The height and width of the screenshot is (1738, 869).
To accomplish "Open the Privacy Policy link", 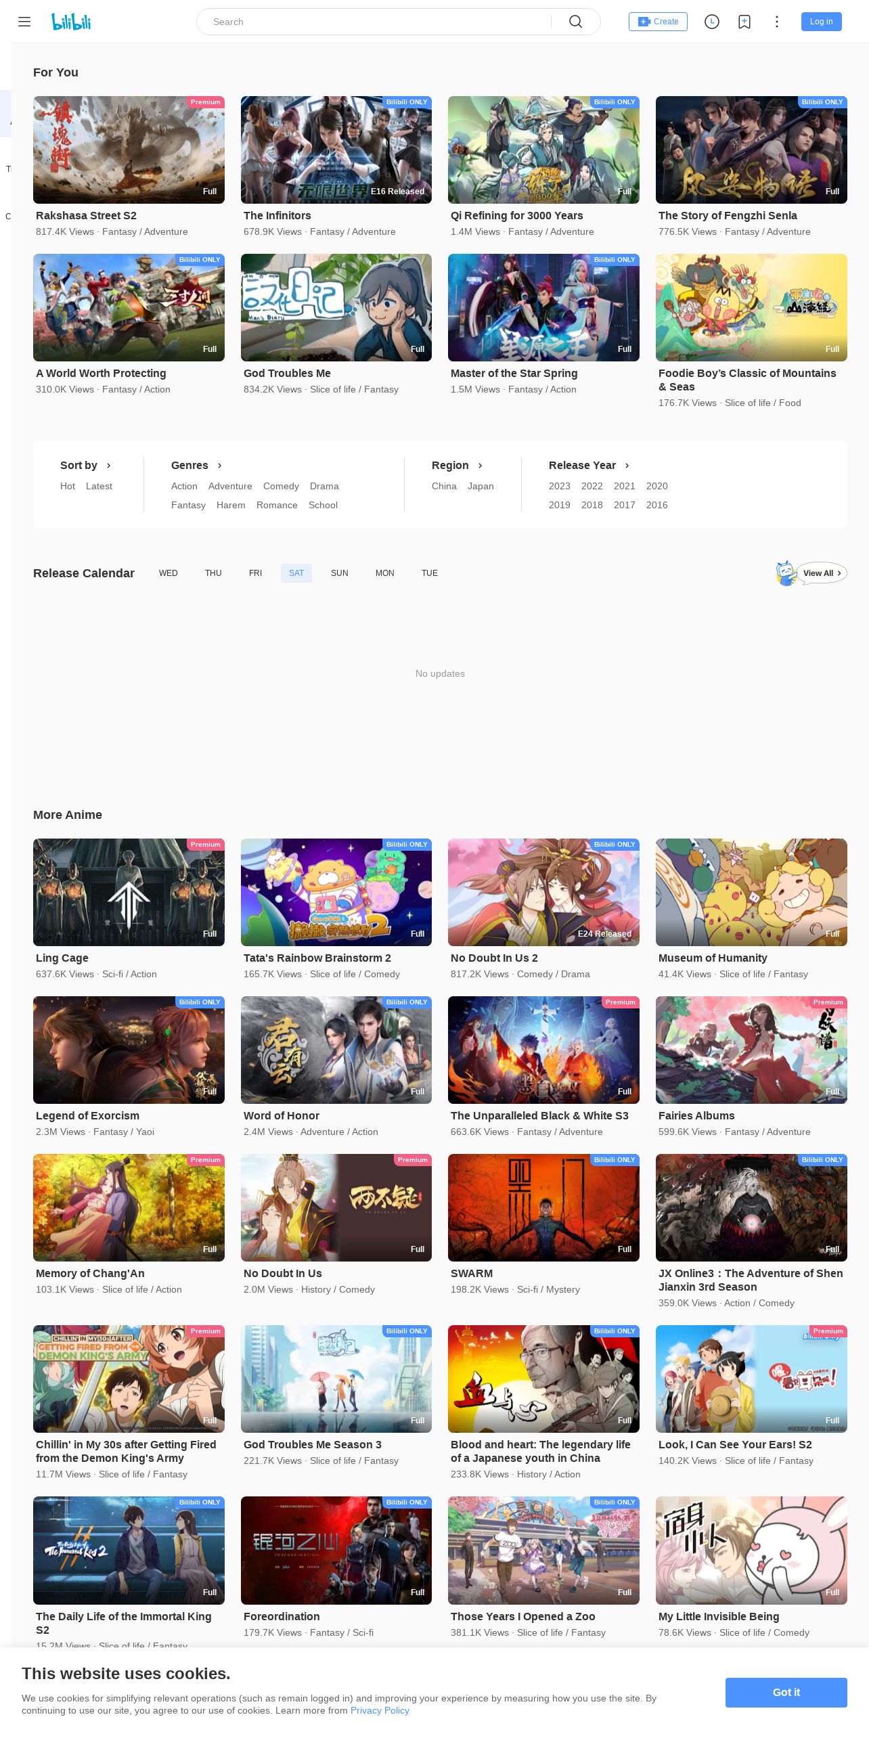I will pyautogui.click(x=380, y=1710).
